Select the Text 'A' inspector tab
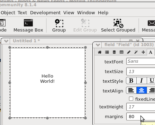 click(x=151, y=52)
